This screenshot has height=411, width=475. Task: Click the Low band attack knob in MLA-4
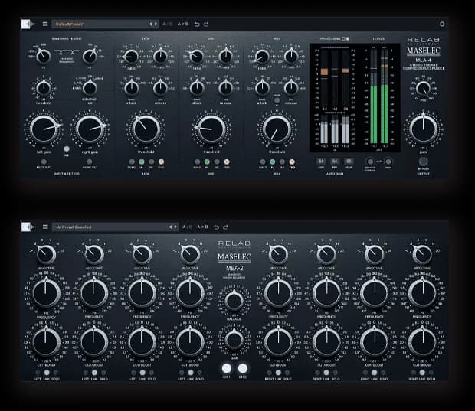pos(132,88)
